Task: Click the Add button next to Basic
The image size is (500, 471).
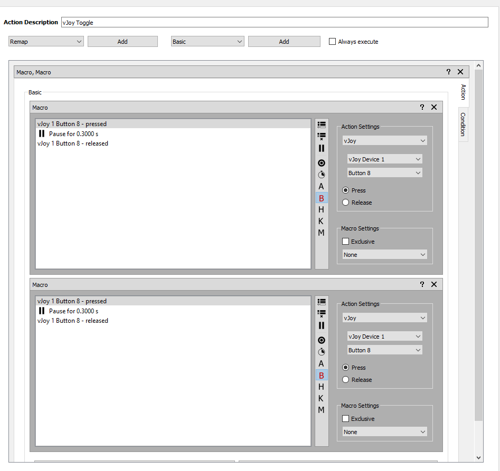Action: coord(284,41)
